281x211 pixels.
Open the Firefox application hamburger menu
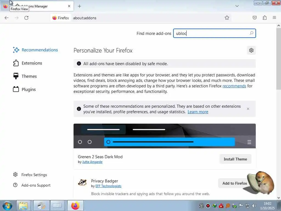pyautogui.click(x=274, y=18)
